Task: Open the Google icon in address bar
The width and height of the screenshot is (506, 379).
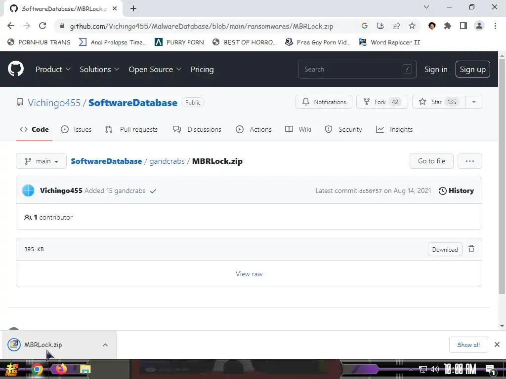Action: pyautogui.click(x=365, y=26)
